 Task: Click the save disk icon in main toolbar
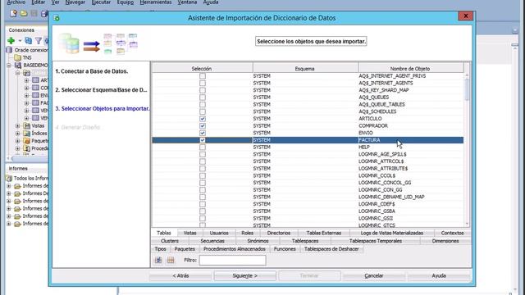34,13
